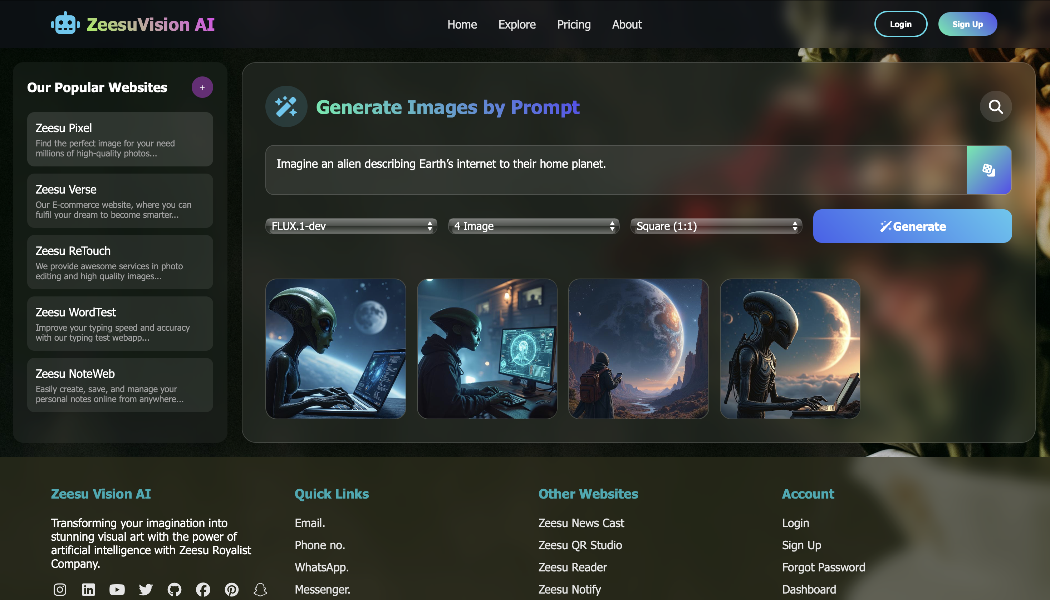Click into the prompt text area
The width and height of the screenshot is (1050, 600).
click(616, 170)
